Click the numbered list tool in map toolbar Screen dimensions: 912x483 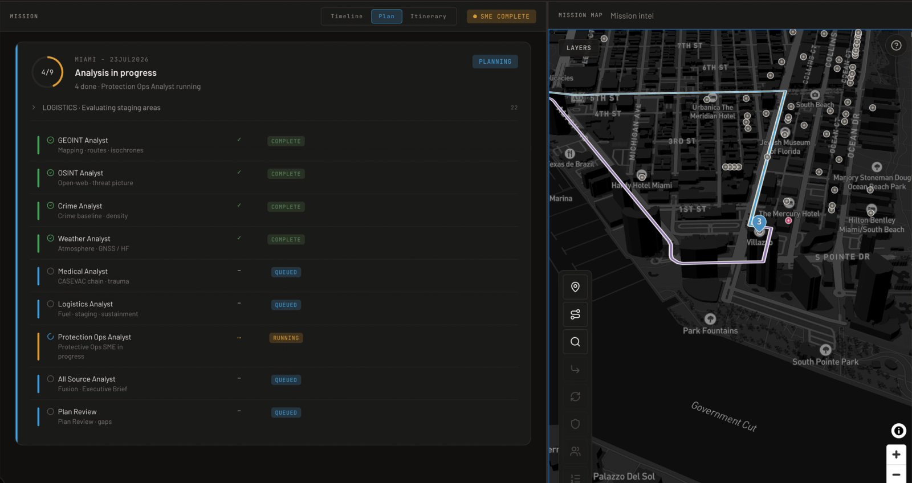click(575, 477)
